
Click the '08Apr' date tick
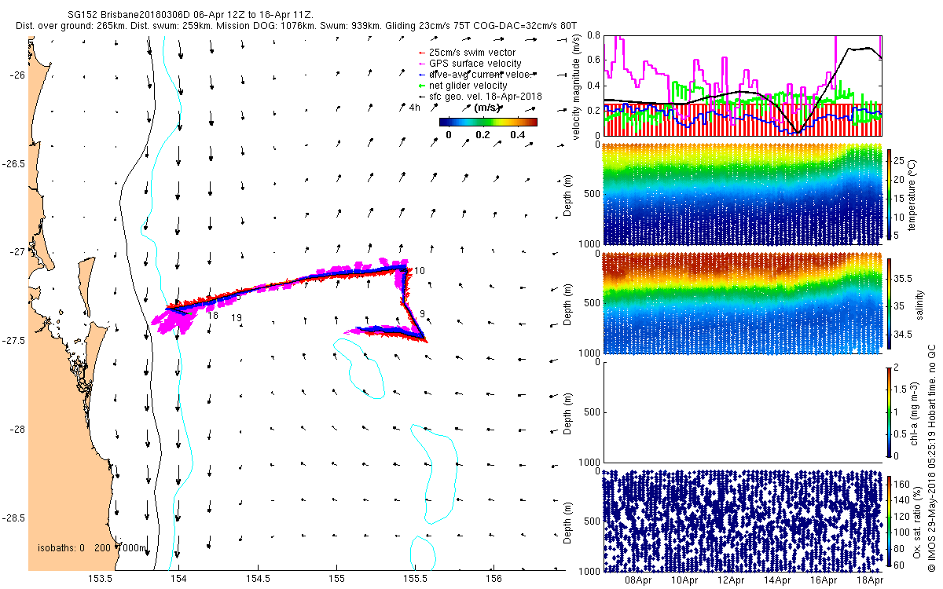pyautogui.click(x=637, y=581)
